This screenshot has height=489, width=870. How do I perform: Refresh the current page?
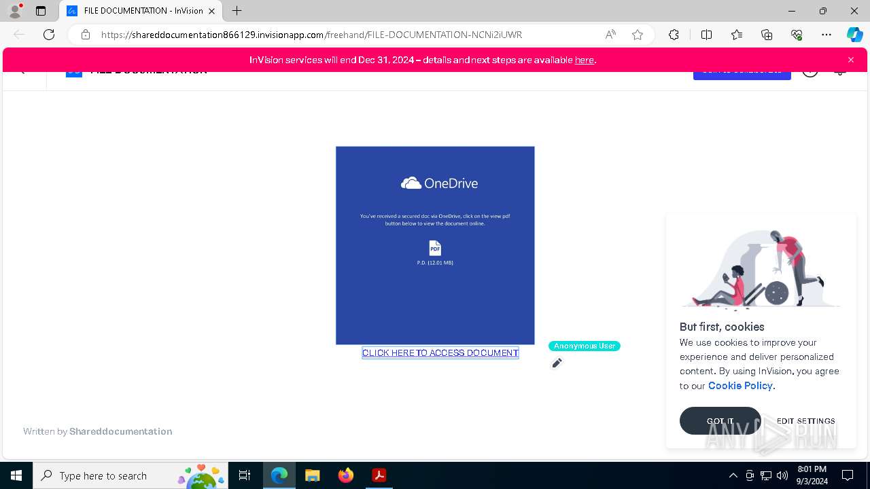(x=49, y=35)
